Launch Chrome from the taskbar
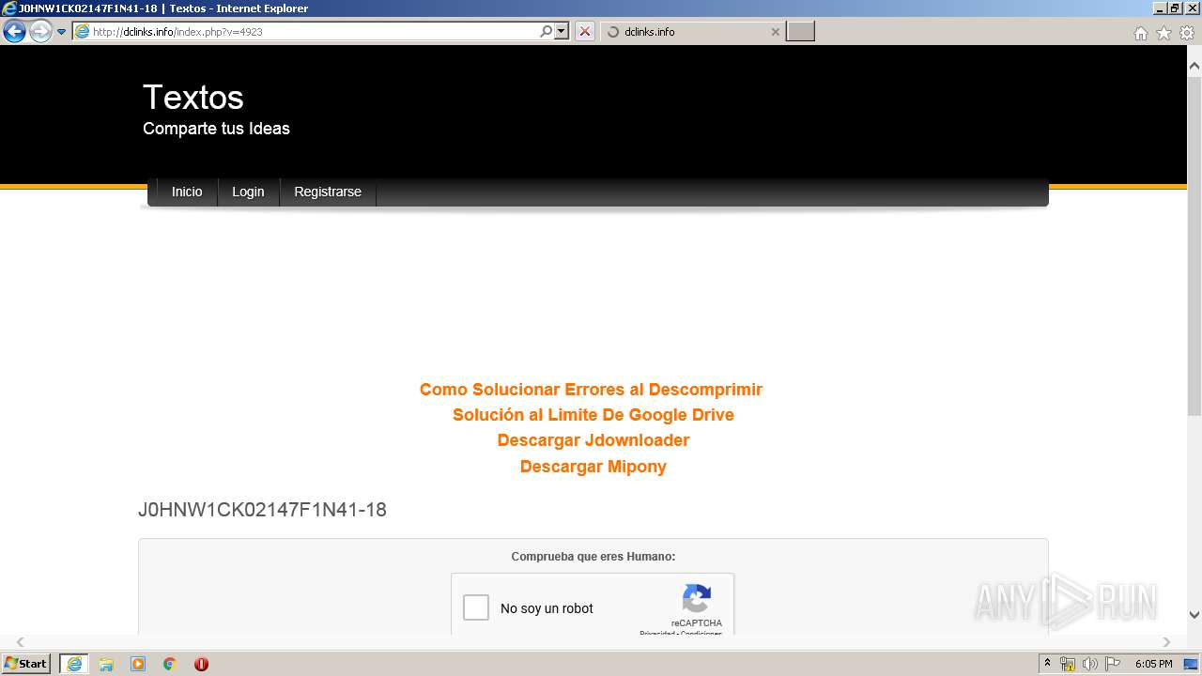The image size is (1202, 676). click(170, 664)
